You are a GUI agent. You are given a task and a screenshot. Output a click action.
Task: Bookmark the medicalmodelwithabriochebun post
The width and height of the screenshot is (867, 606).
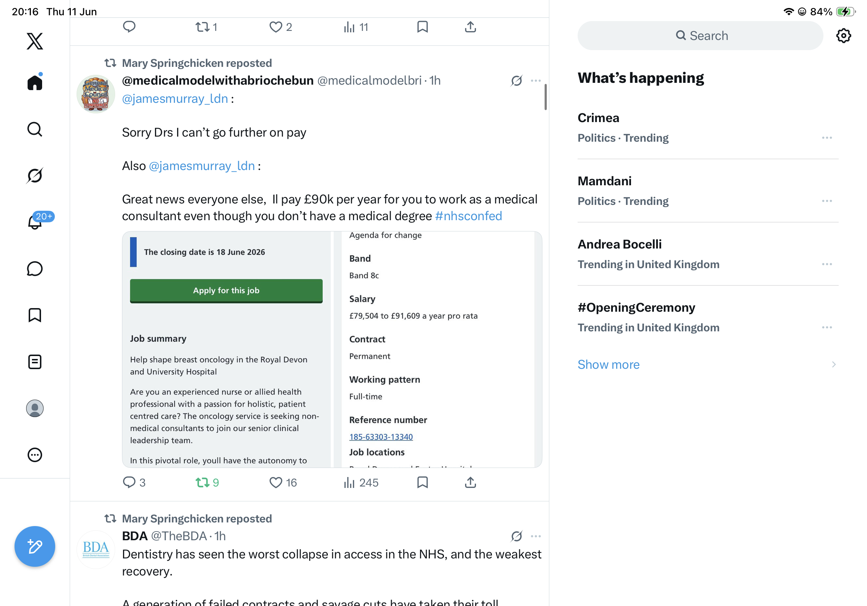tap(422, 482)
